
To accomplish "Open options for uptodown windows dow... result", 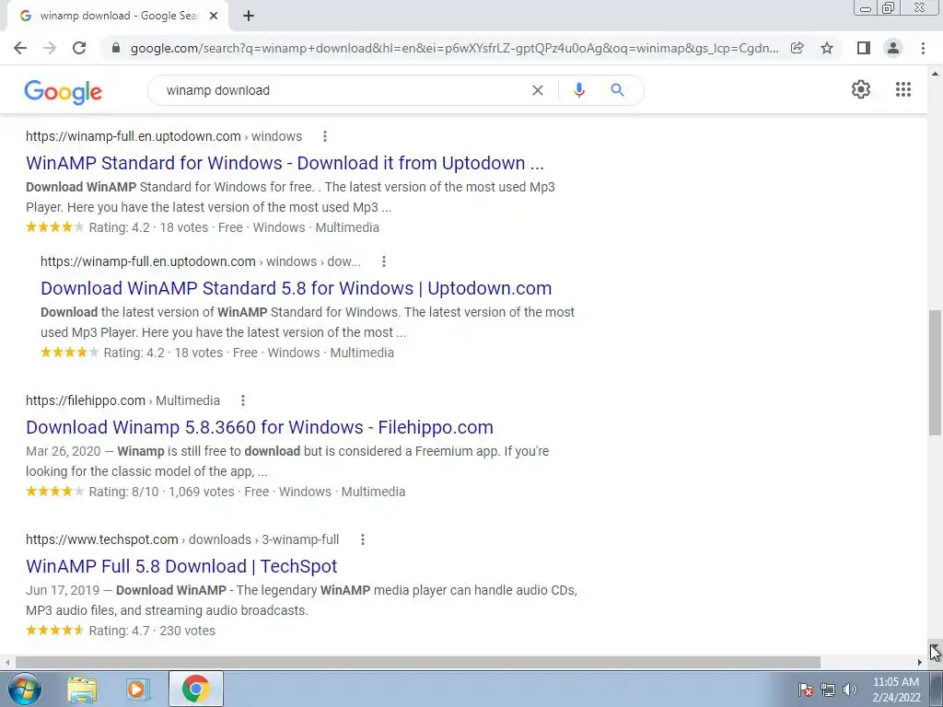I will tap(384, 261).
